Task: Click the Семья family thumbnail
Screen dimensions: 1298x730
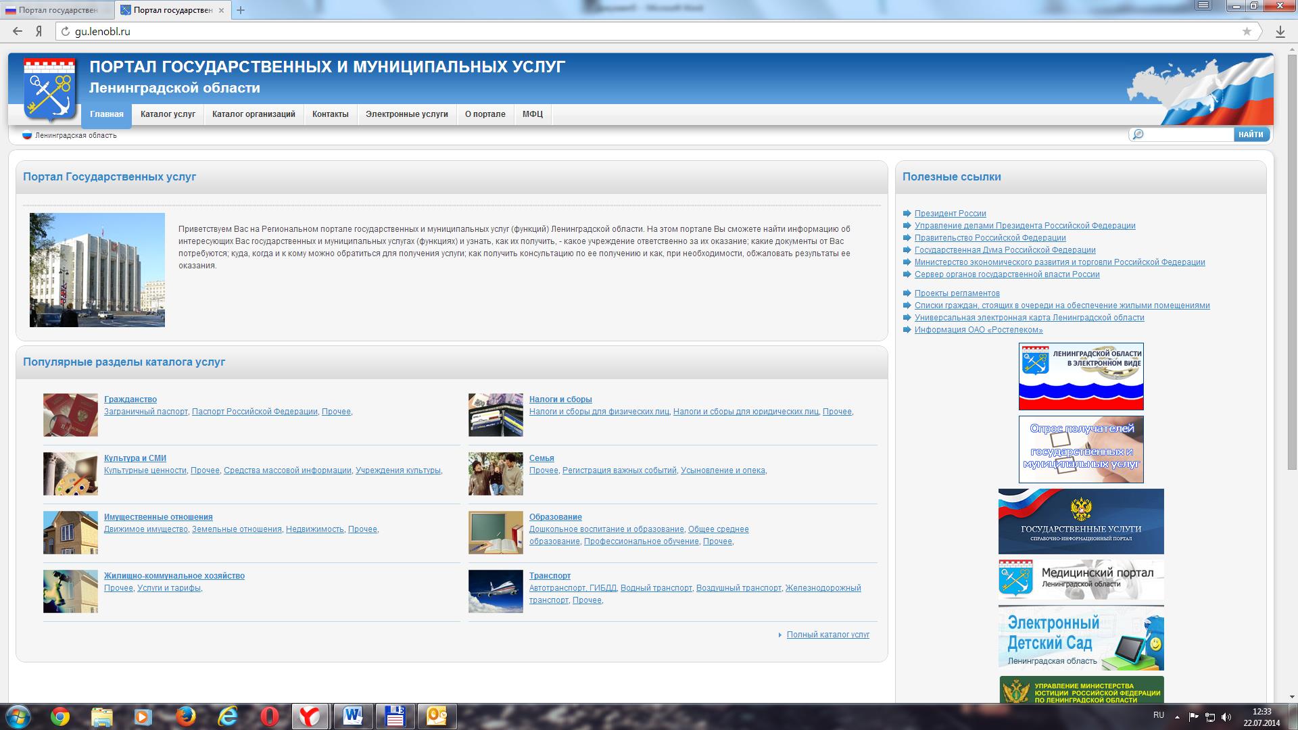Action: (x=496, y=474)
